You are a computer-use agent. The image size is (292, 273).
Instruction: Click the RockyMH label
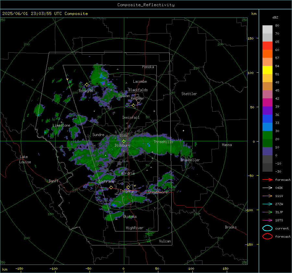(86, 91)
